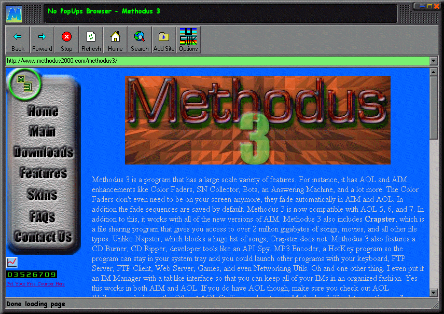Open the Features sidebar link
The width and height of the screenshot is (444, 314).
44,173
